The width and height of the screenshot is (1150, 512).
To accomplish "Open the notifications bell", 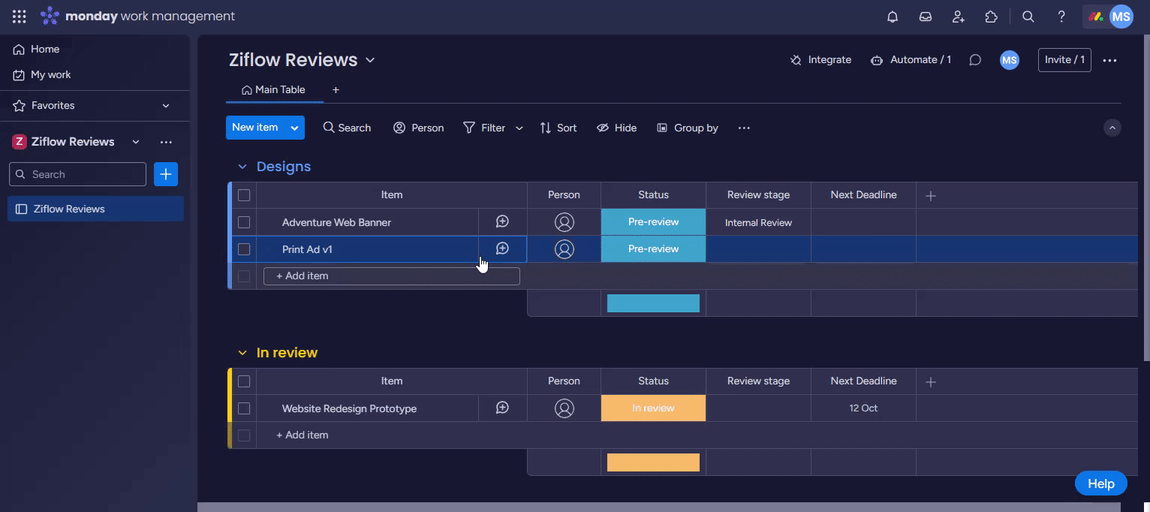I will coord(893,17).
